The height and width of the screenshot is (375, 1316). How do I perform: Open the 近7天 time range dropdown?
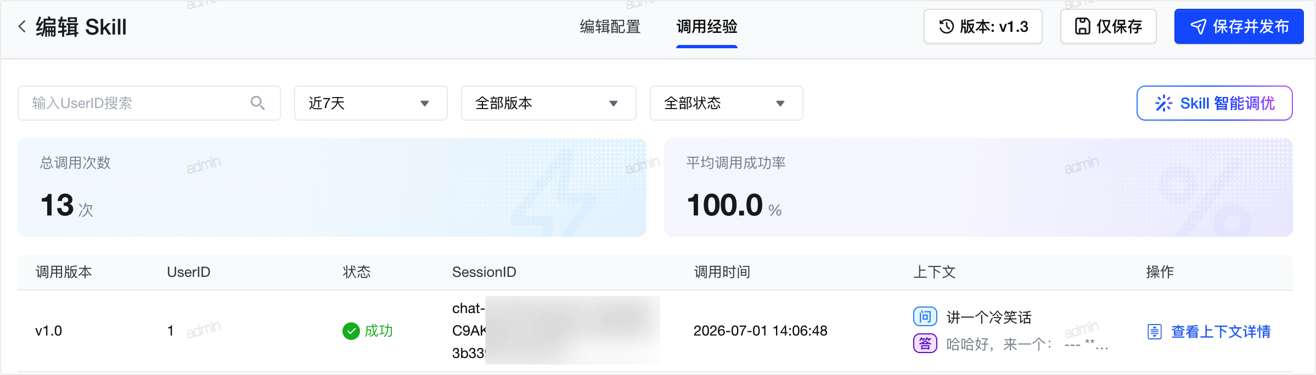pyautogui.click(x=371, y=103)
